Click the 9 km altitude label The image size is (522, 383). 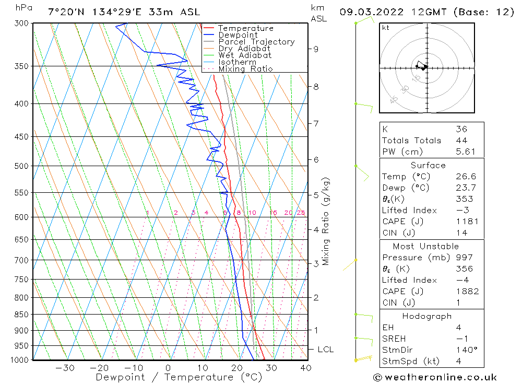click(316, 49)
